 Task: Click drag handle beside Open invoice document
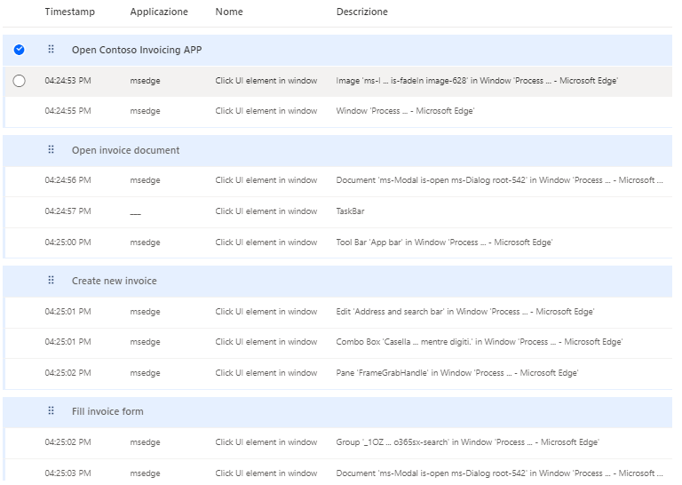click(51, 150)
